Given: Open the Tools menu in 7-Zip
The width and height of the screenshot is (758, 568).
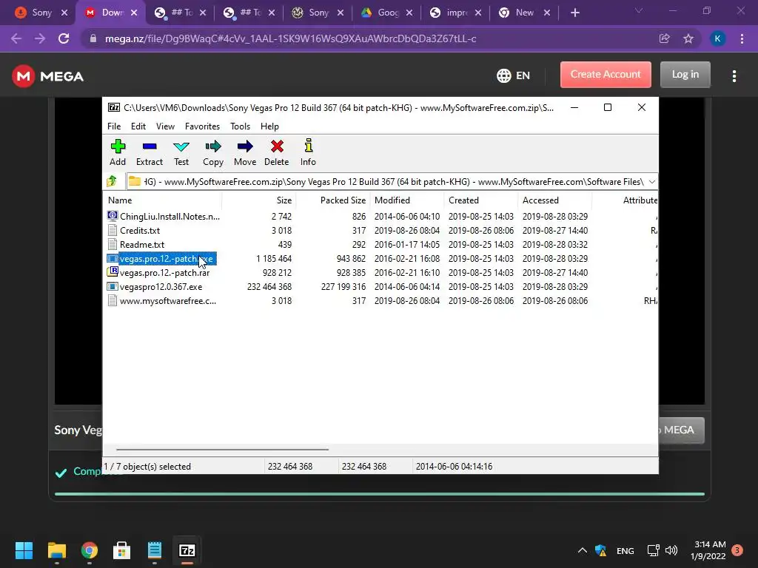Looking at the screenshot, I should [x=241, y=126].
